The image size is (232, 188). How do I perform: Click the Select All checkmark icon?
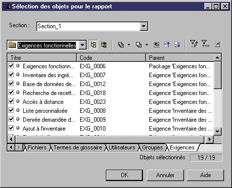click(x=121, y=45)
